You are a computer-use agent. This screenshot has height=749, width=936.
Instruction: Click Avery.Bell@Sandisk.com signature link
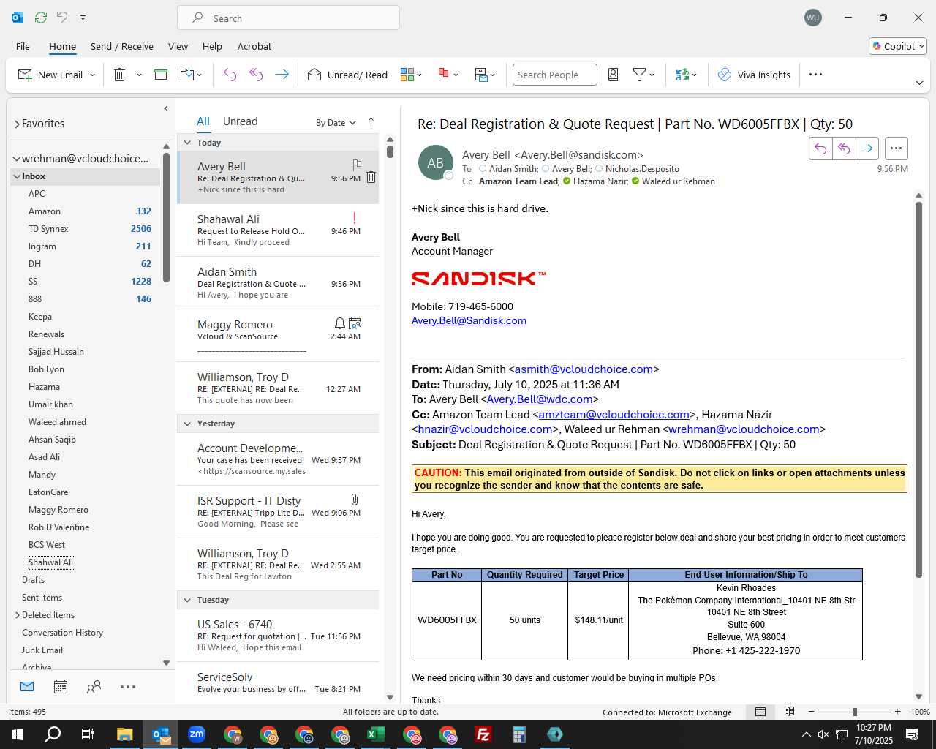pos(469,320)
